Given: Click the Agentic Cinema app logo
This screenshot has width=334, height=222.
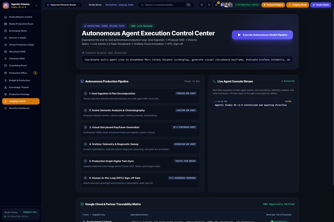Looking at the screenshot, I should (6, 5).
